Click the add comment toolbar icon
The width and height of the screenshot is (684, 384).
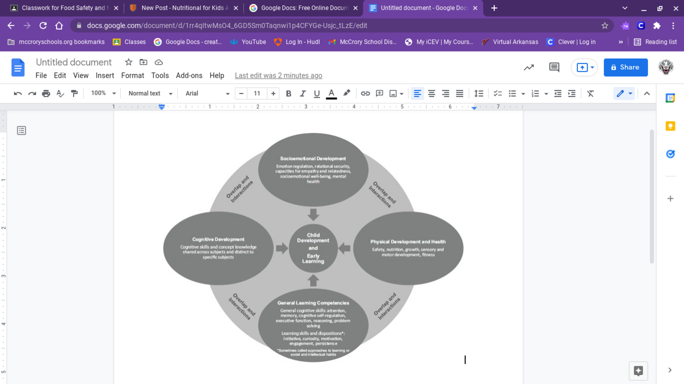point(379,93)
